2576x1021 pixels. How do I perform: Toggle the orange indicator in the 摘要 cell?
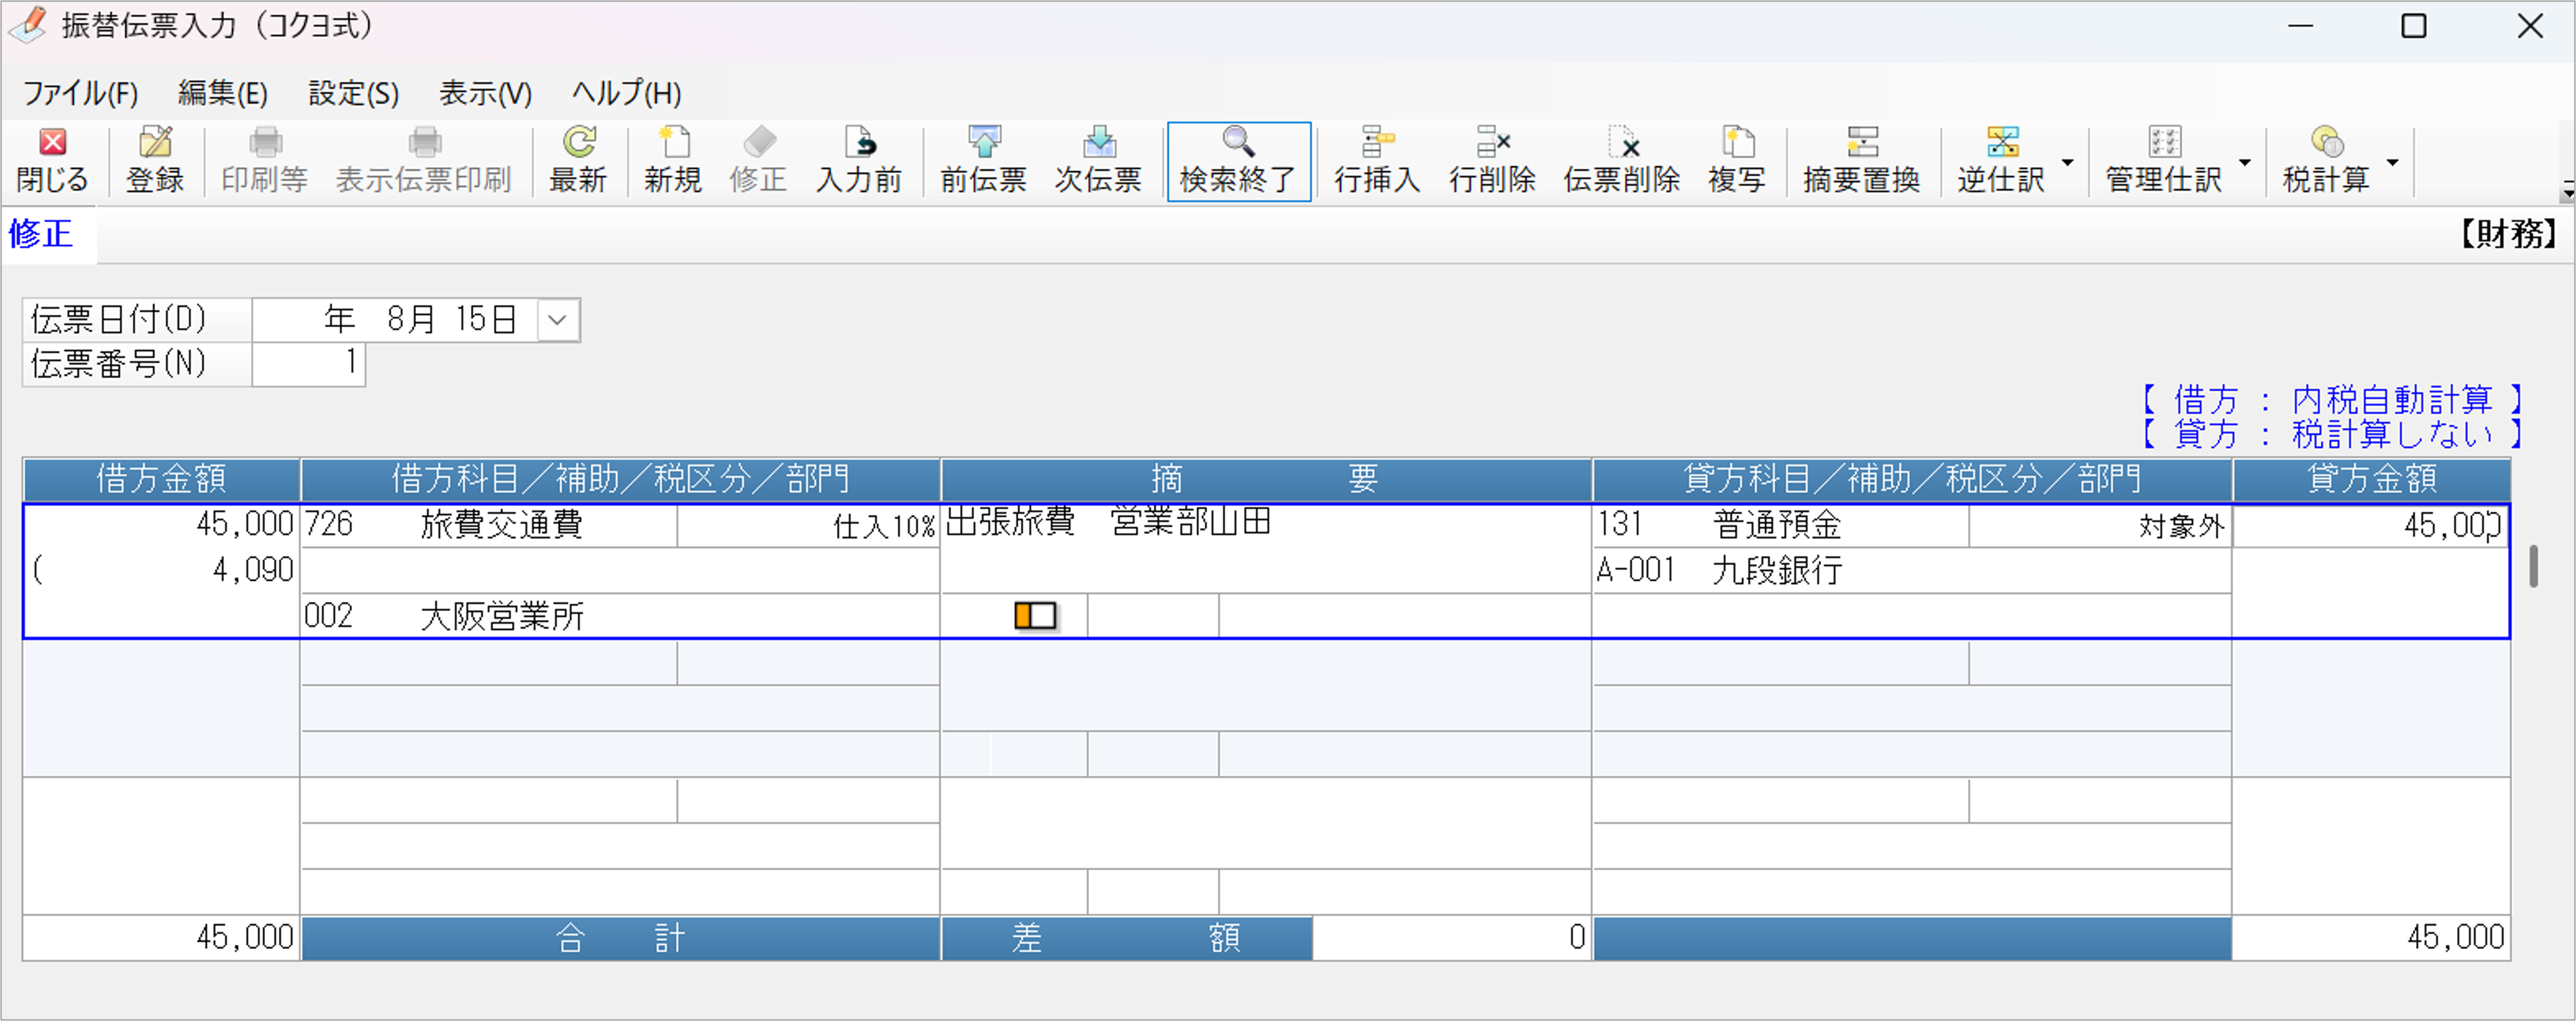click(x=1035, y=616)
